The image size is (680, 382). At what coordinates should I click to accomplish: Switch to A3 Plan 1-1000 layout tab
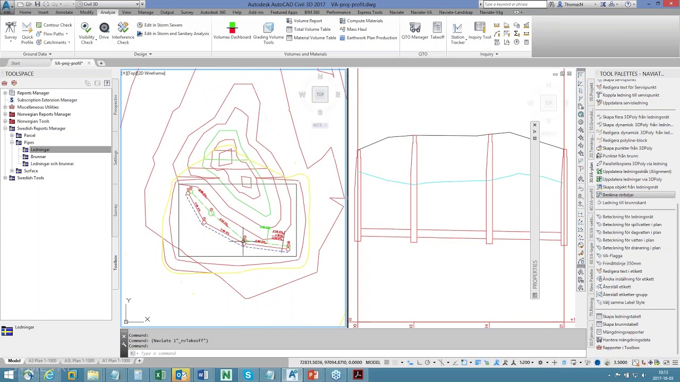pos(42,361)
